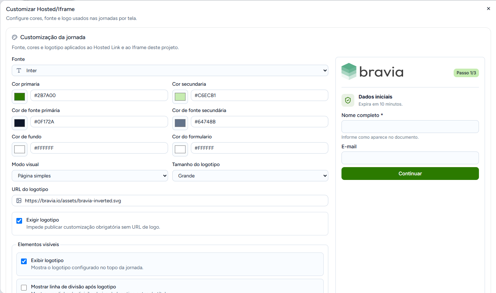Viewport: 496px width, 293px height.
Task: Click the Informe como aparece no documento hint
Action: coord(380,137)
